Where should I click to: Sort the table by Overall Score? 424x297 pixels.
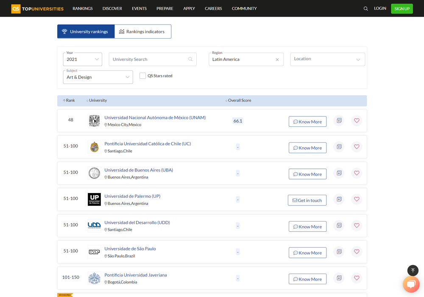click(x=238, y=101)
